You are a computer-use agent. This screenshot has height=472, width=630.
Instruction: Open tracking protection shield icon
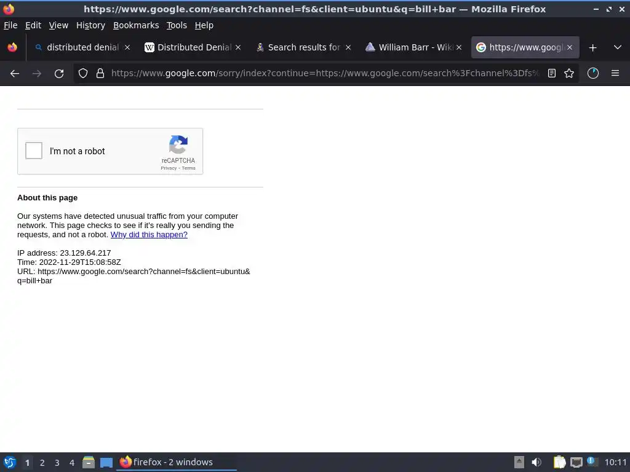point(83,74)
